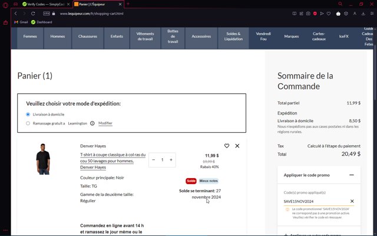Screen dimensions: 377x236
Task: Switch to the Verify Codes tab
Action: [x=46, y=4]
